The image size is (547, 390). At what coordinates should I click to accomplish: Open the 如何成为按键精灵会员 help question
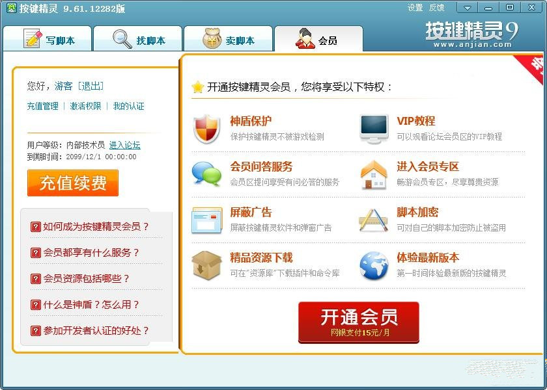pos(90,227)
